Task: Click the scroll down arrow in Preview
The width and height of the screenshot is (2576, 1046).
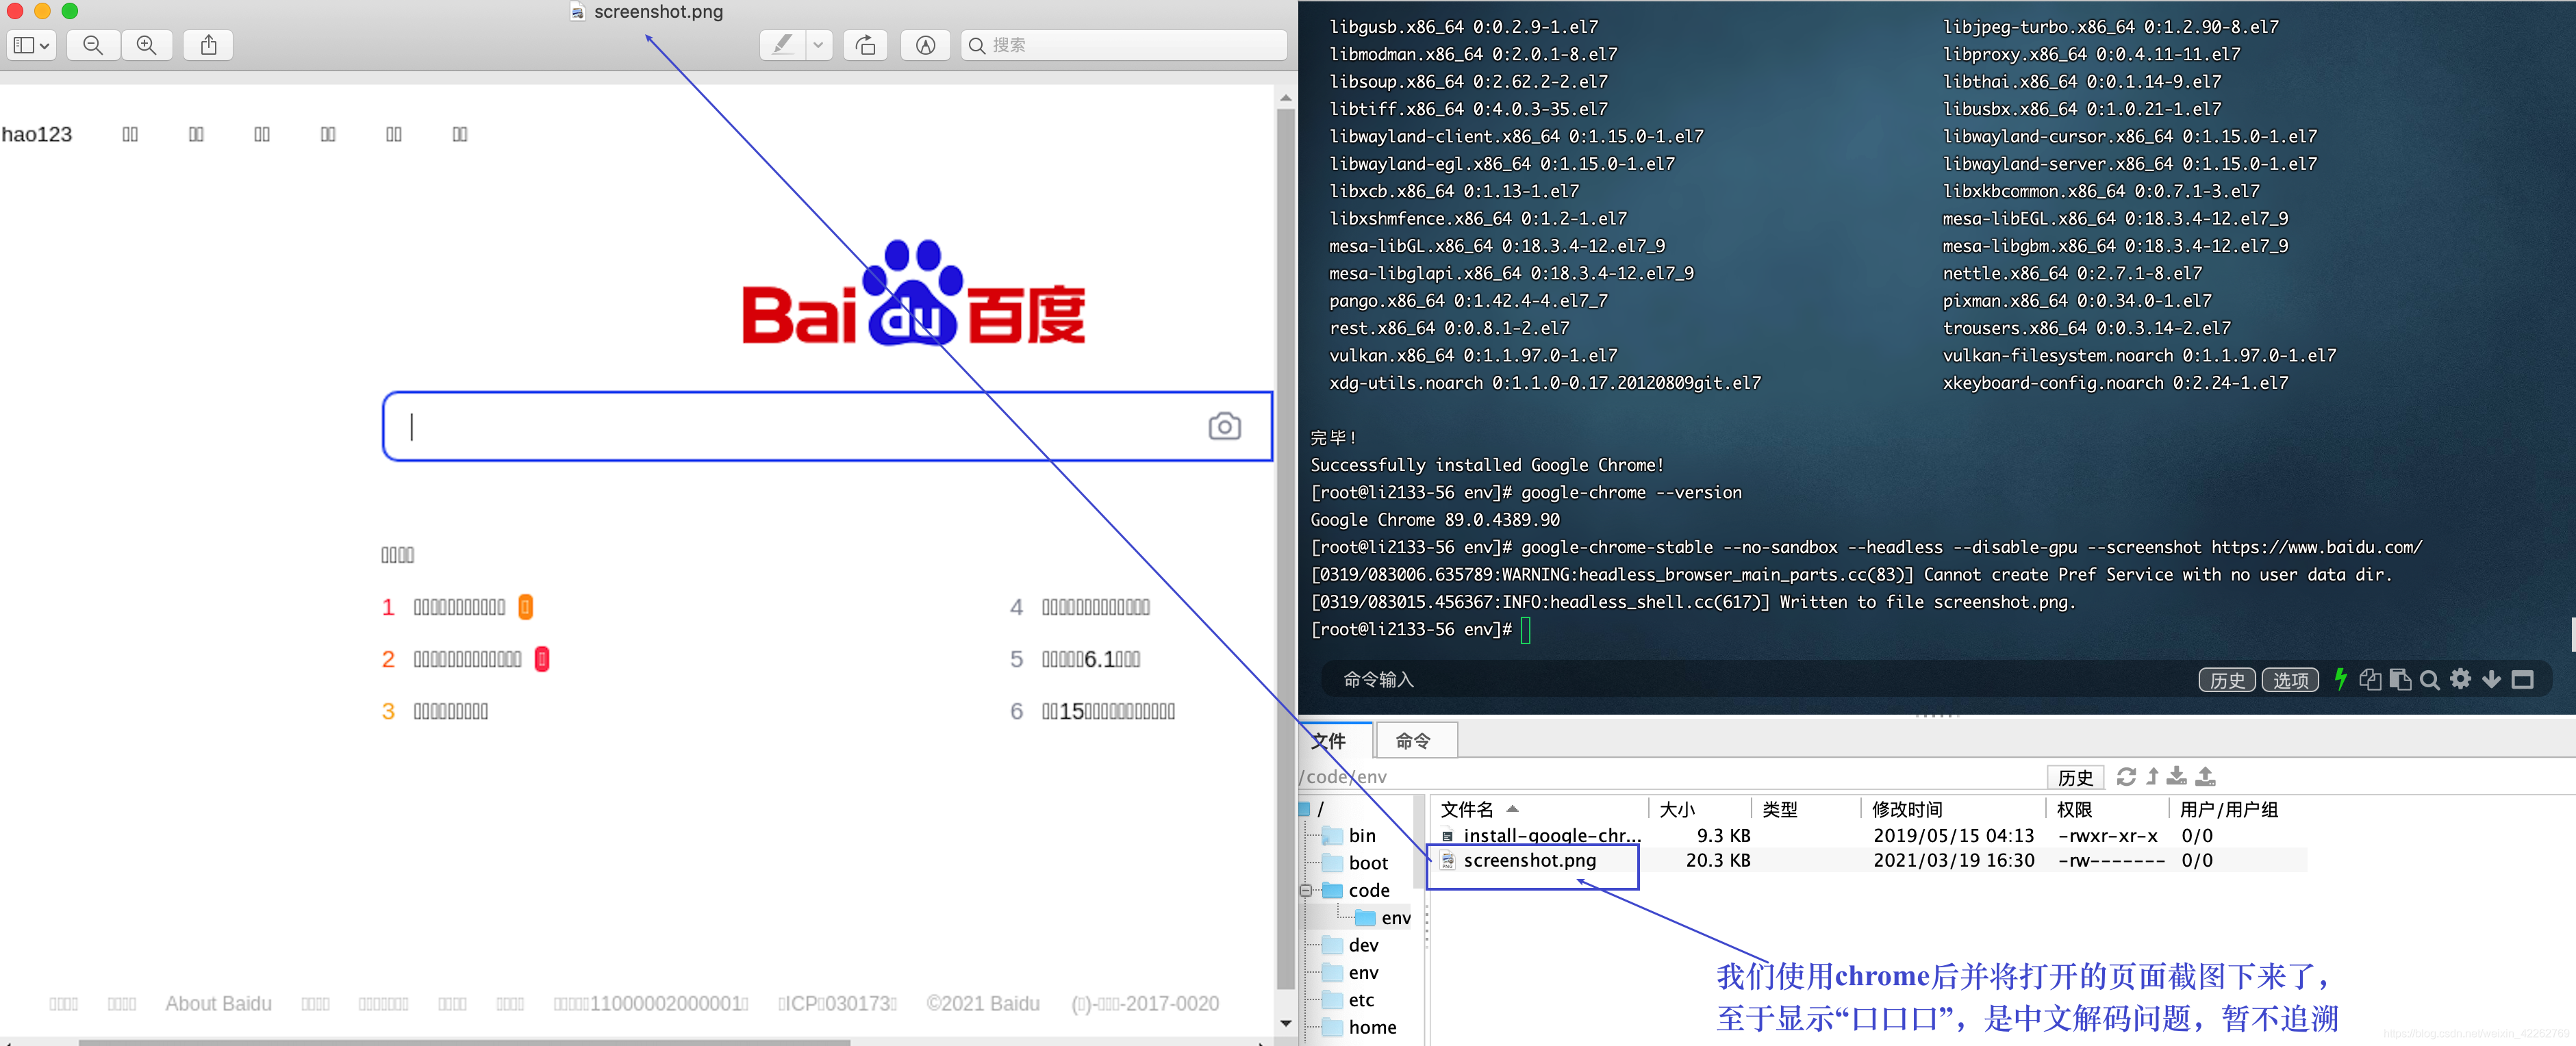Action: (1286, 1023)
